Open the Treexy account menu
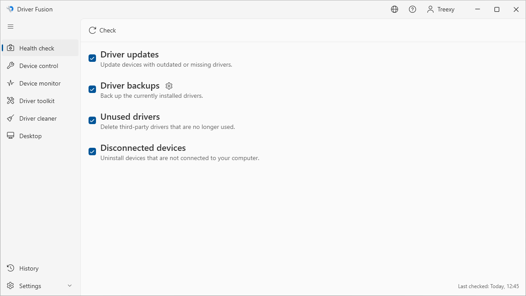 pyautogui.click(x=441, y=9)
